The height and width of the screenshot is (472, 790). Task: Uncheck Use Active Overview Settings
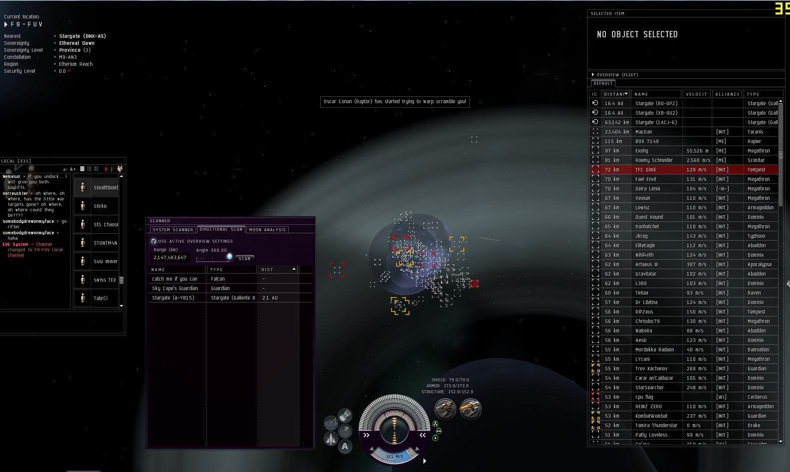coord(154,241)
